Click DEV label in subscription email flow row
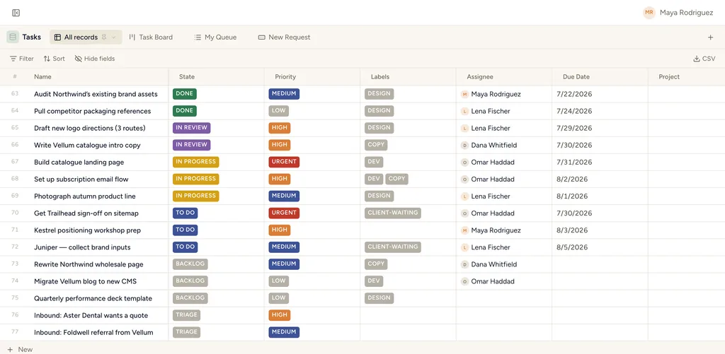This screenshot has height=354, width=725. (x=374, y=179)
